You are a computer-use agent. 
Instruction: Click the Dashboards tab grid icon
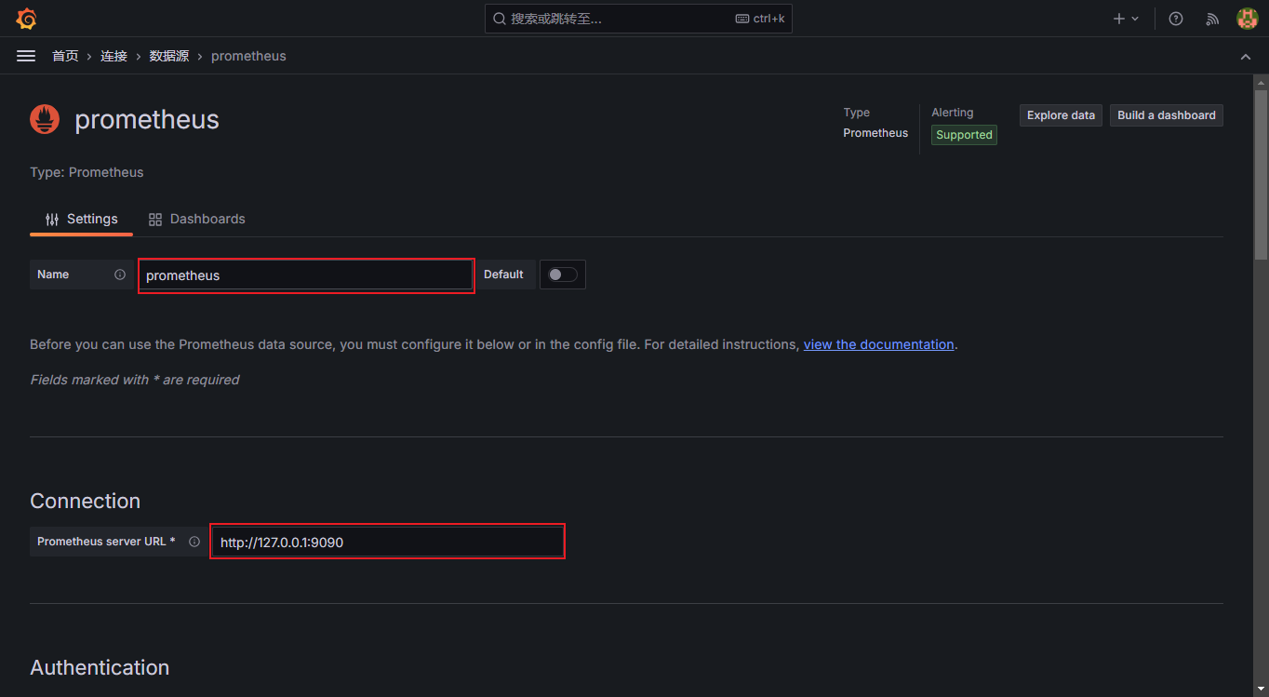point(155,220)
